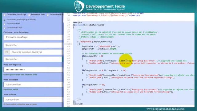Click line number 42 in gutter
The height and width of the screenshot is (111, 197).
pos(68,44)
